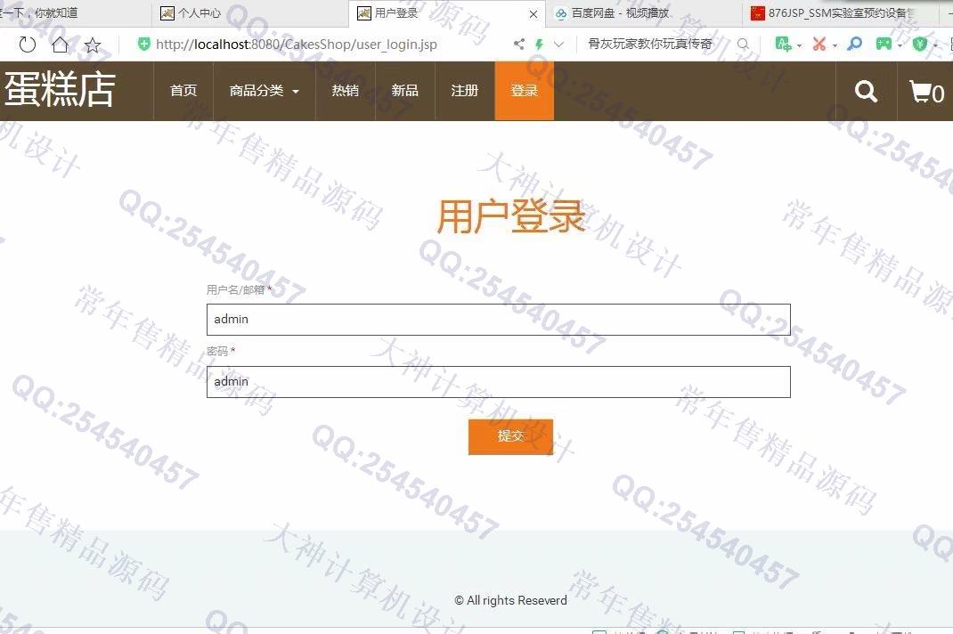
Task: Click the 骨灰玩家教你玩真传奇 search box
Action: 650,44
